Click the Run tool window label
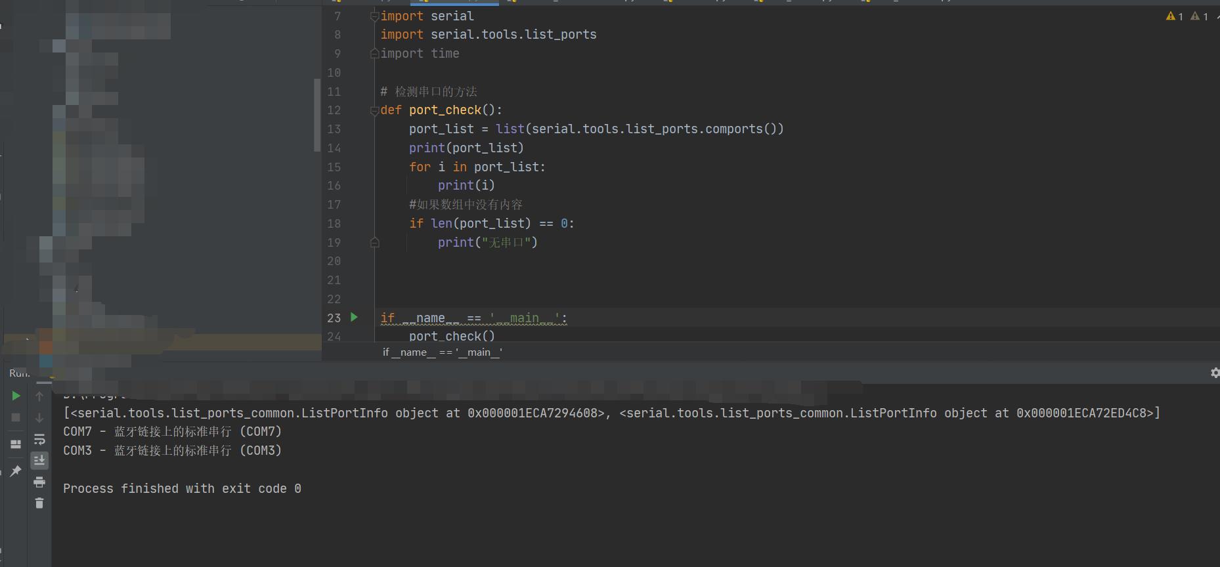The image size is (1220, 567). (x=20, y=373)
